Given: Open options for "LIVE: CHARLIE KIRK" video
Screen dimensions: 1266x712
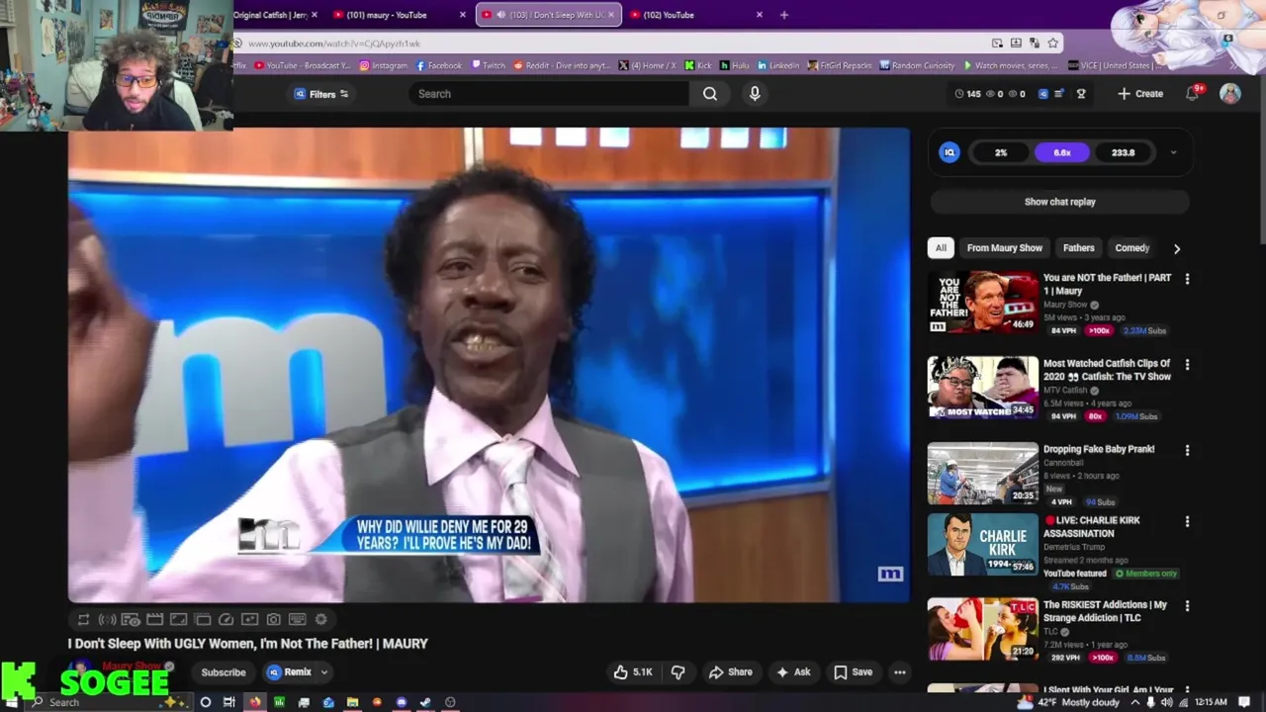Looking at the screenshot, I should click(1187, 521).
